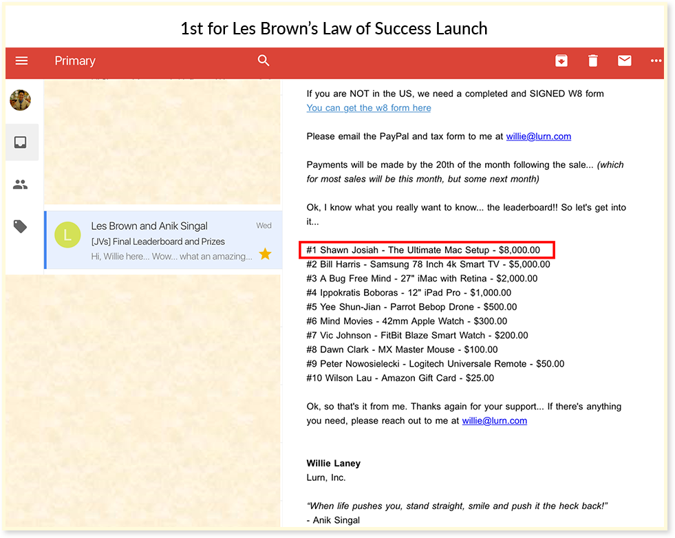Click the 'Lurn, Inc.' signature text

(x=326, y=477)
